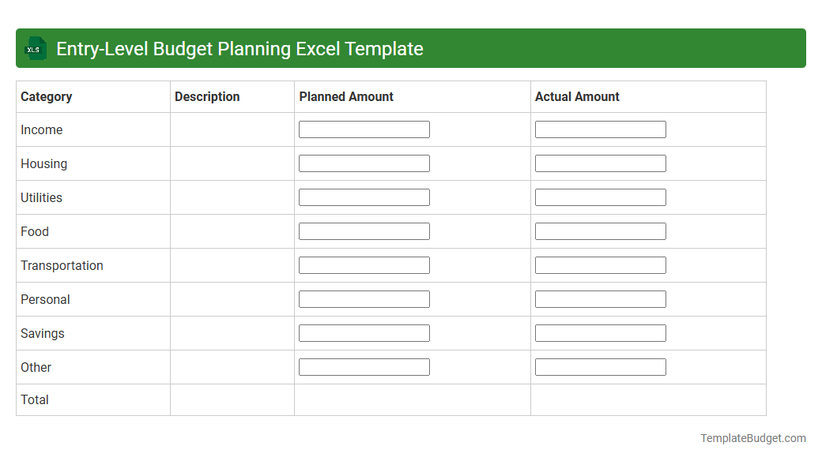Click the Personal actual amount field

coord(600,298)
